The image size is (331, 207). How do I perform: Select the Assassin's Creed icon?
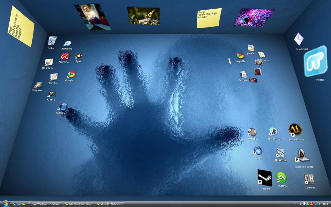click(x=302, y=156)
